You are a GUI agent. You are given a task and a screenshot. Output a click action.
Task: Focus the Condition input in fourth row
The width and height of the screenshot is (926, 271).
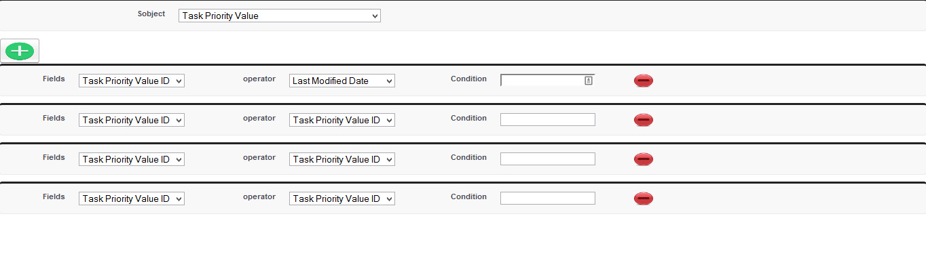[547, 199]
